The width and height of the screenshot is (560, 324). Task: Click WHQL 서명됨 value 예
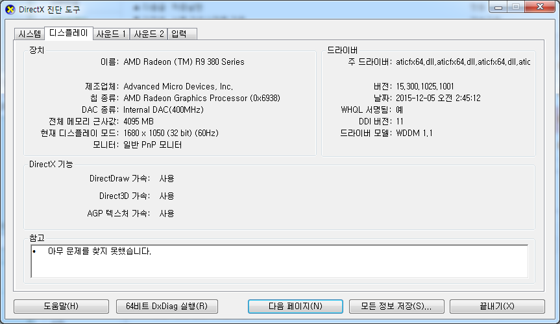(x=399, y=110)
